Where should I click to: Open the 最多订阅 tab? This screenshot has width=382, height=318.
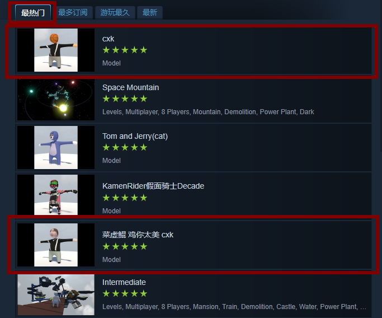(73, 12)
